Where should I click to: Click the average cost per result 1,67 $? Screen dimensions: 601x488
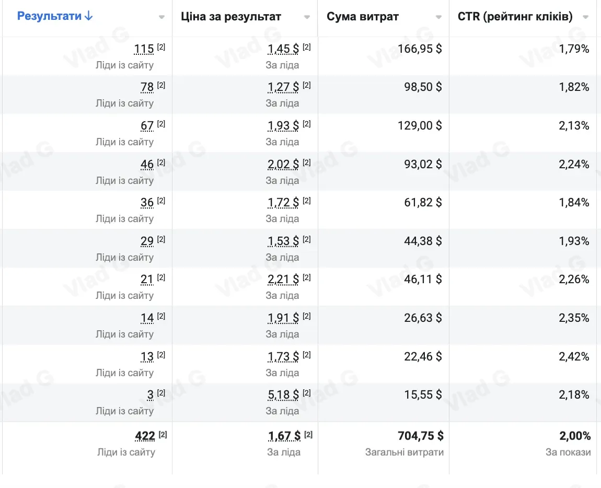tap(284, 436)
